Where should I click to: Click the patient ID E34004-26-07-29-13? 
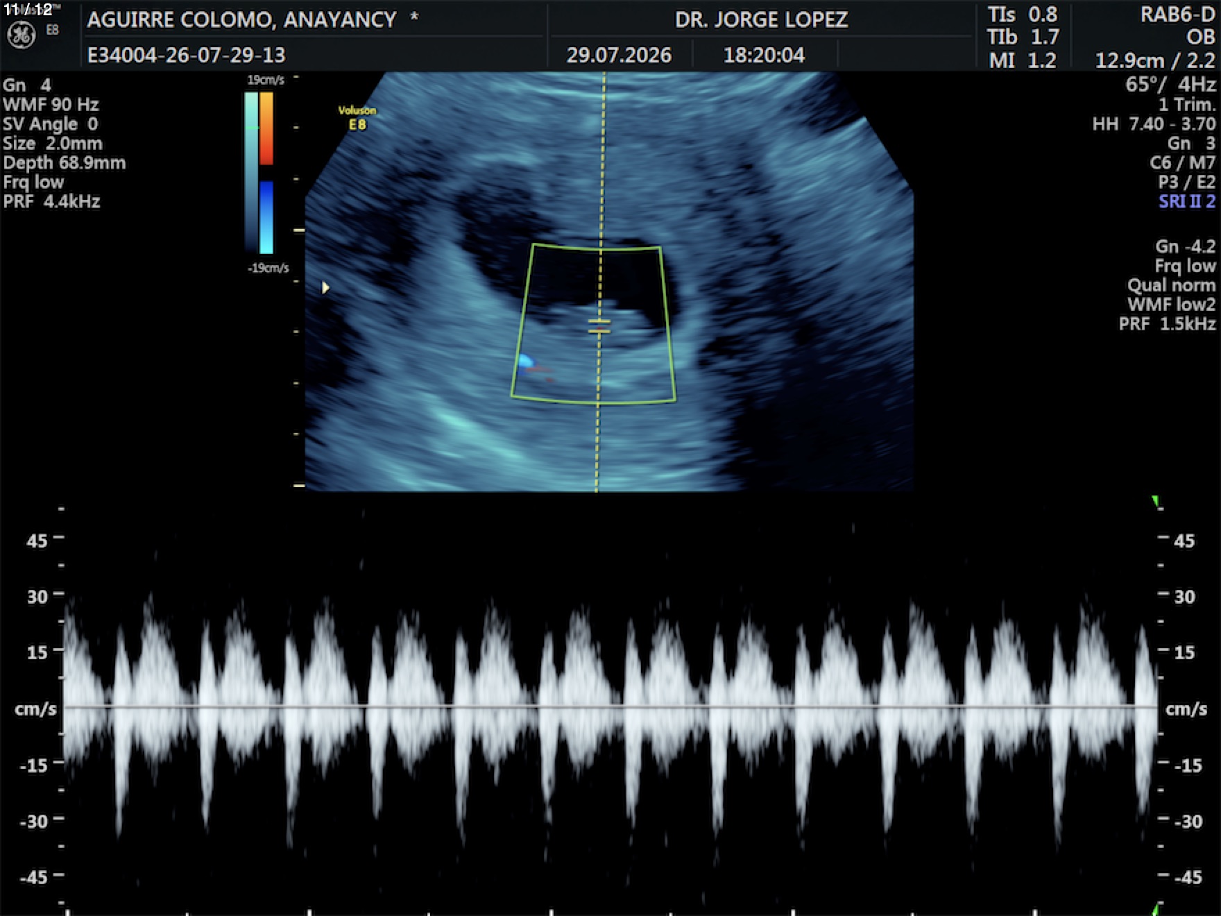186,55
